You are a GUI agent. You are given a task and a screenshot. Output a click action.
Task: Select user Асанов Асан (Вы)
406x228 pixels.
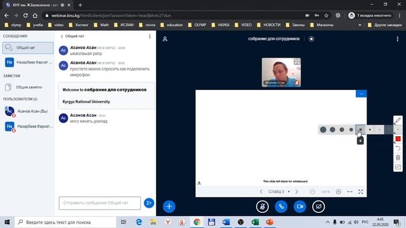coord(28,111)
